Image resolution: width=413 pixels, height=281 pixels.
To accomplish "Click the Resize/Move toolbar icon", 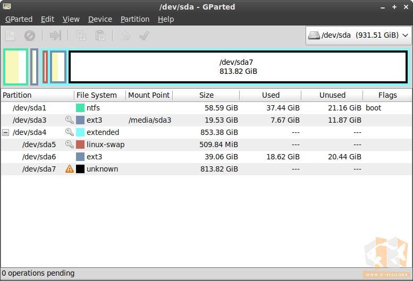I will 55,36.
